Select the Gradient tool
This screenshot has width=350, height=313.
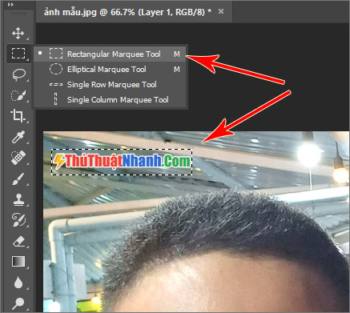[x=18, y=262]
